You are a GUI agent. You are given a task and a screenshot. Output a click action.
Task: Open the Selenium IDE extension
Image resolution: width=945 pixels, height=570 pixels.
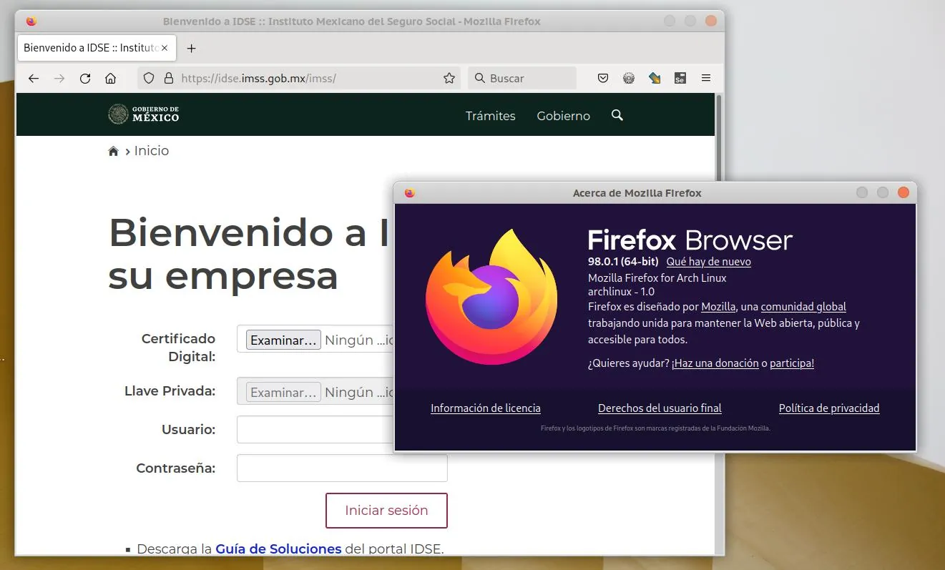click(680, 78)
